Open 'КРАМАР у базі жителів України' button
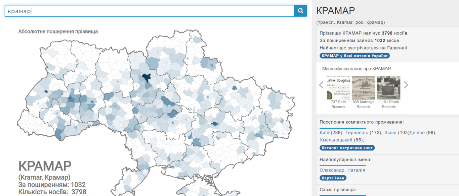The height and width of the screenshot is (196, 459). pos(354,56)
